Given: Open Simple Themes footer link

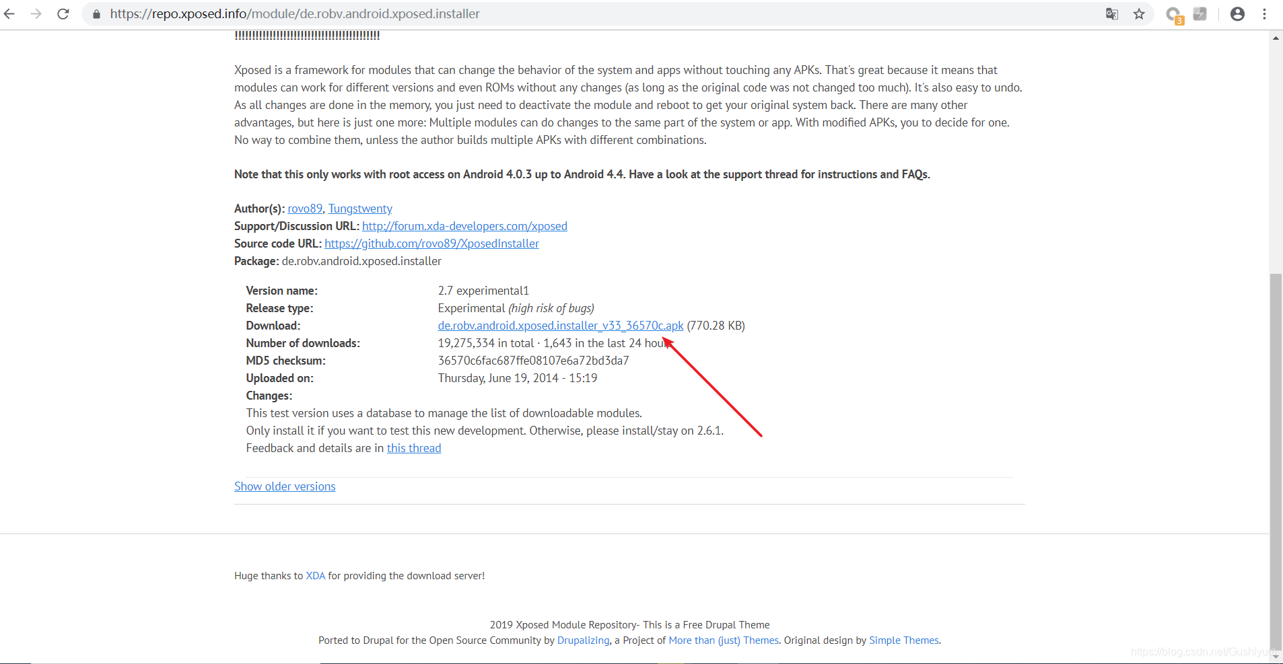Looking at the screenshot, I should tap(904, 640).
